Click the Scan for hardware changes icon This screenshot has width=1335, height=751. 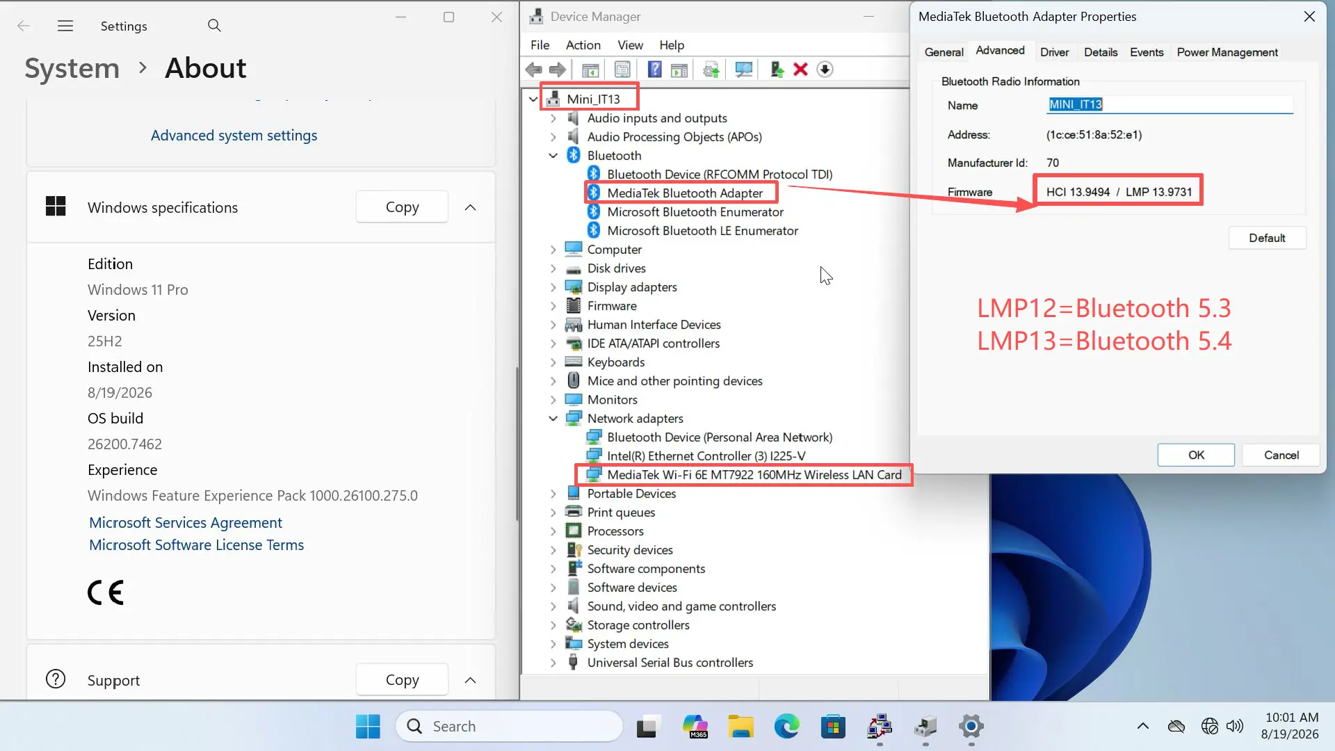[744, 70]
